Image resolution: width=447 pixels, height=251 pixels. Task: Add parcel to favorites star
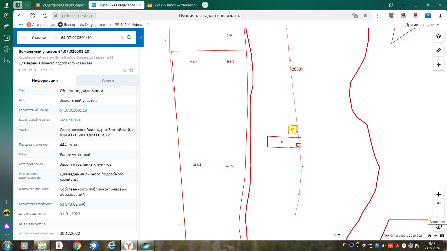[x=131, y=70]
